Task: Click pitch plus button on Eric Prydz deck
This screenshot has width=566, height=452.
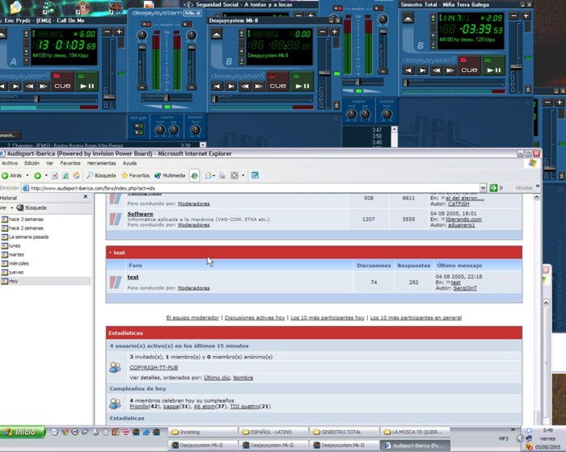Action: 119,31
